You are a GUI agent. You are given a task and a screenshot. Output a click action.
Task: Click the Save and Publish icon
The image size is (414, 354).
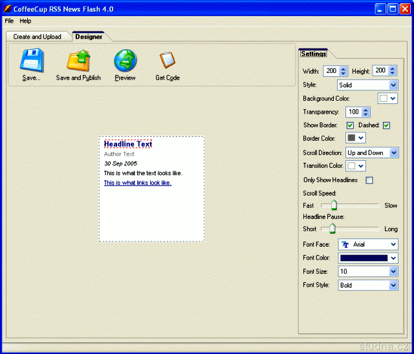[78, 61]
